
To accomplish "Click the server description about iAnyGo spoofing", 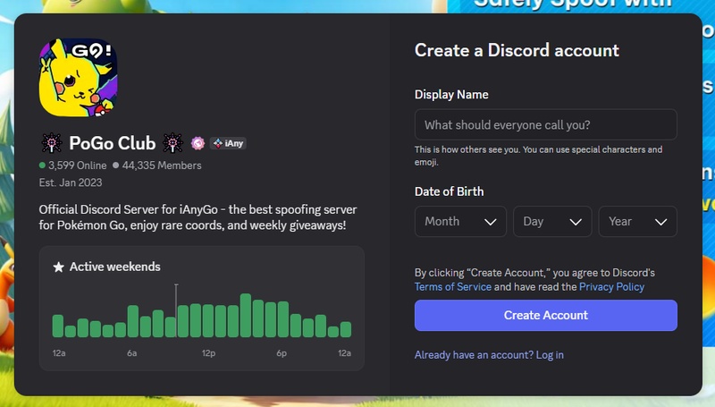I will click(x=198, y=217).
